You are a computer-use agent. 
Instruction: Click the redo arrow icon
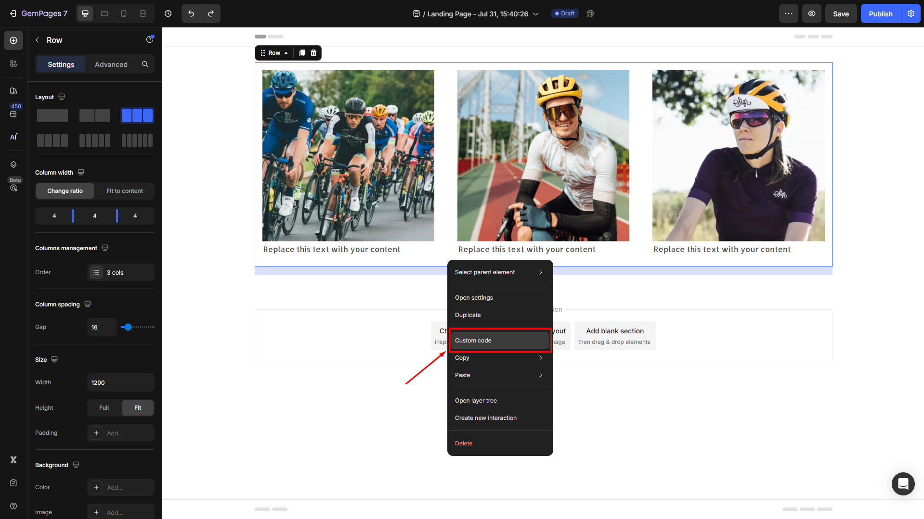coord(211,13)
